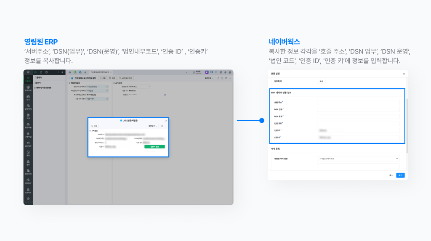The width and height of the screenshot is (431, 241).
Task: Open the 화면도구 dropdown in the API인증키발급 popup
Action: 153,126
